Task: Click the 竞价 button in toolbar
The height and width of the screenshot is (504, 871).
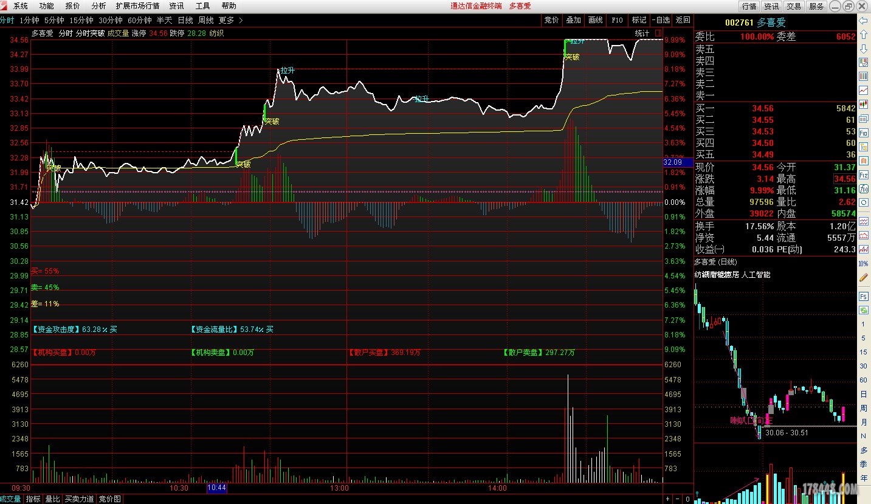Action: (551, 20)
